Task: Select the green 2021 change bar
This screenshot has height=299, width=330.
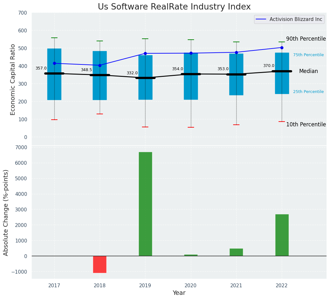Action: 236,252
